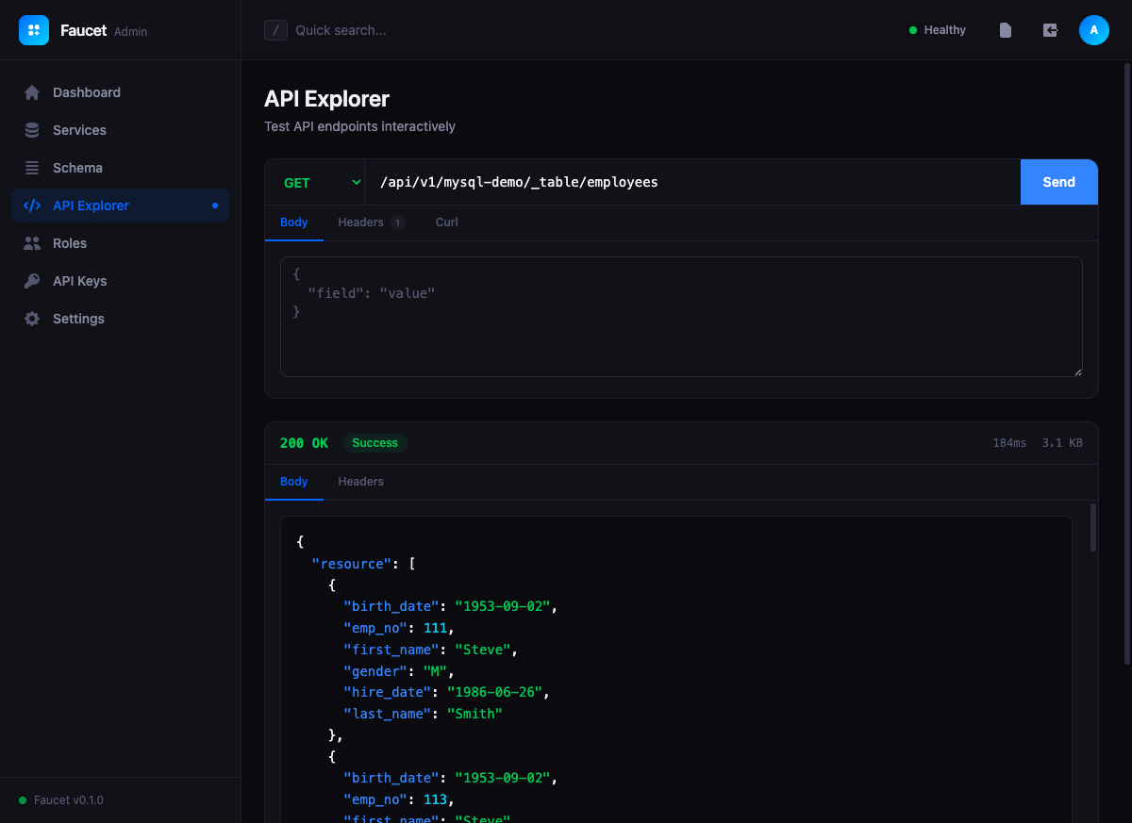
Task: Click the Success status badge
Action: tap(375, 443)
